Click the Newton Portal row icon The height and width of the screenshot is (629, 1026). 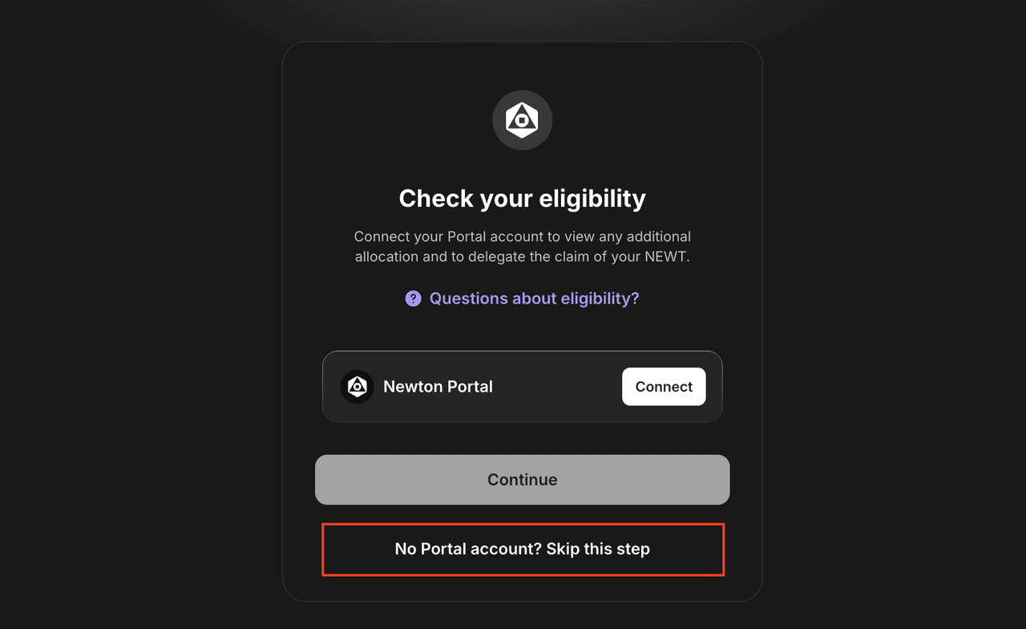click(x=357, y=387)
